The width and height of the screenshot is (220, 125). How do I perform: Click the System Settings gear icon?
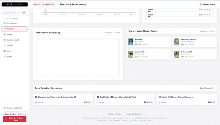5,108
